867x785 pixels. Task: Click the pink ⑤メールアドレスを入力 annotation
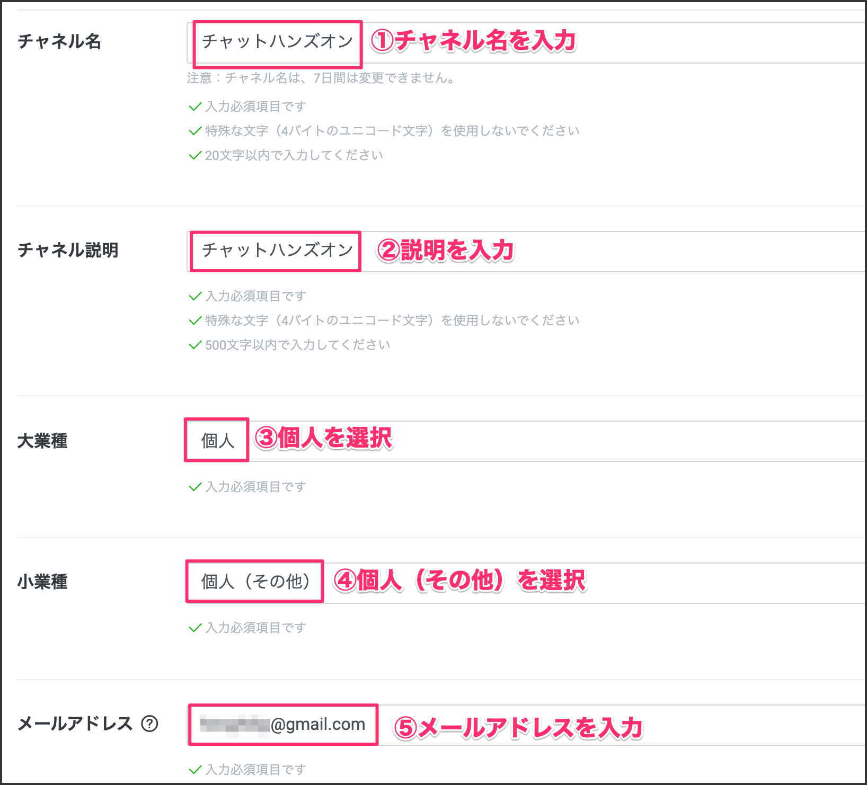pos(518,728)
